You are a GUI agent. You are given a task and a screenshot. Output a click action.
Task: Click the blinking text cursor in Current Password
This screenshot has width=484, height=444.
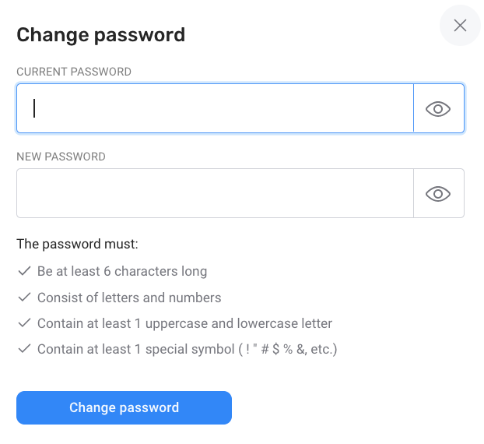pyautogui.click(x=34, y=108)
